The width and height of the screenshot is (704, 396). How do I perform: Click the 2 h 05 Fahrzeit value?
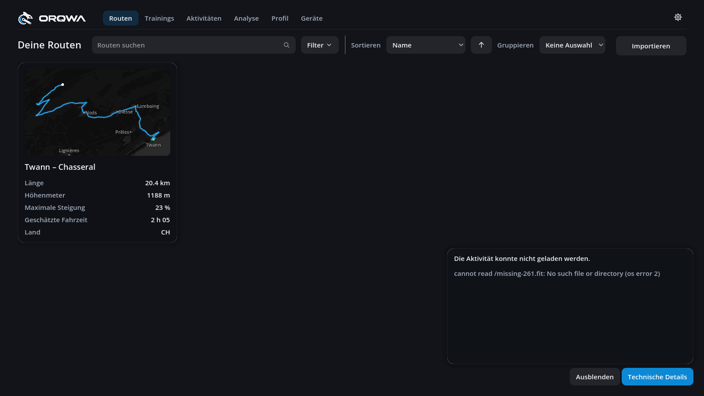[x=160, y=220]
